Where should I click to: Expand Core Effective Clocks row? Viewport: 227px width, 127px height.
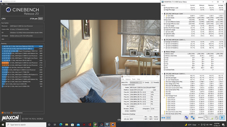[x=164, y=22]
